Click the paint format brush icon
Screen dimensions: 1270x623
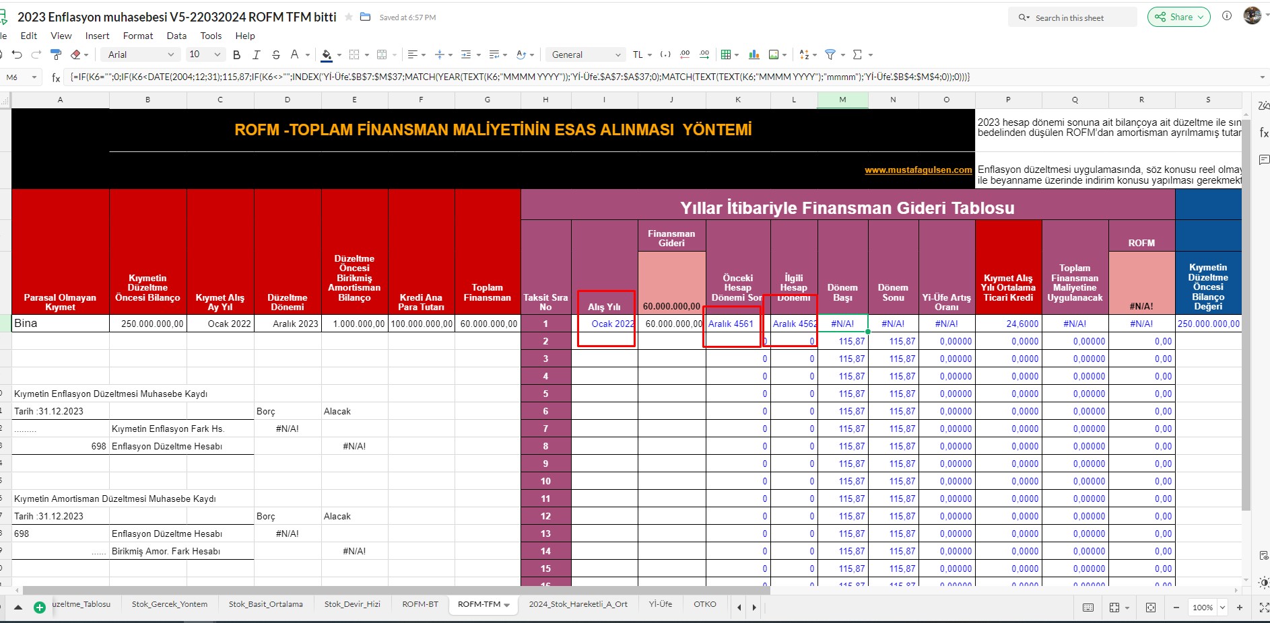(56, 54)
